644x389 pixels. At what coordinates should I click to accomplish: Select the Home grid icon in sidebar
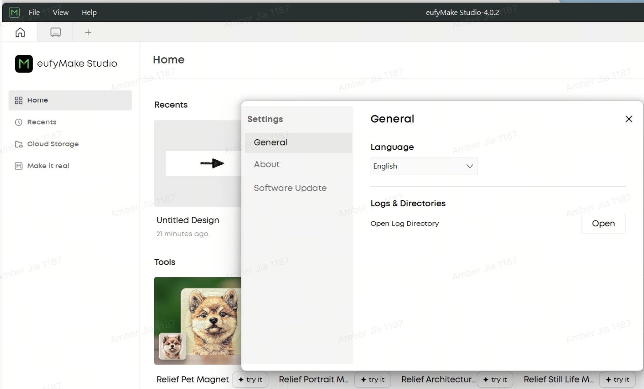19,100
